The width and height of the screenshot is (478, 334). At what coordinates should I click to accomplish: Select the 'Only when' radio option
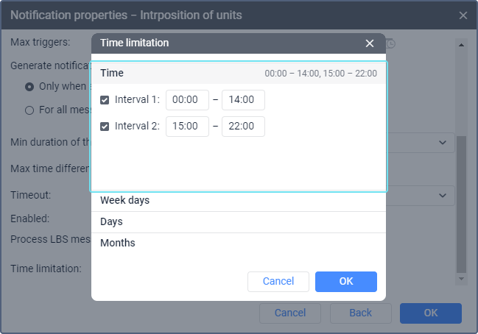point(29,87)
